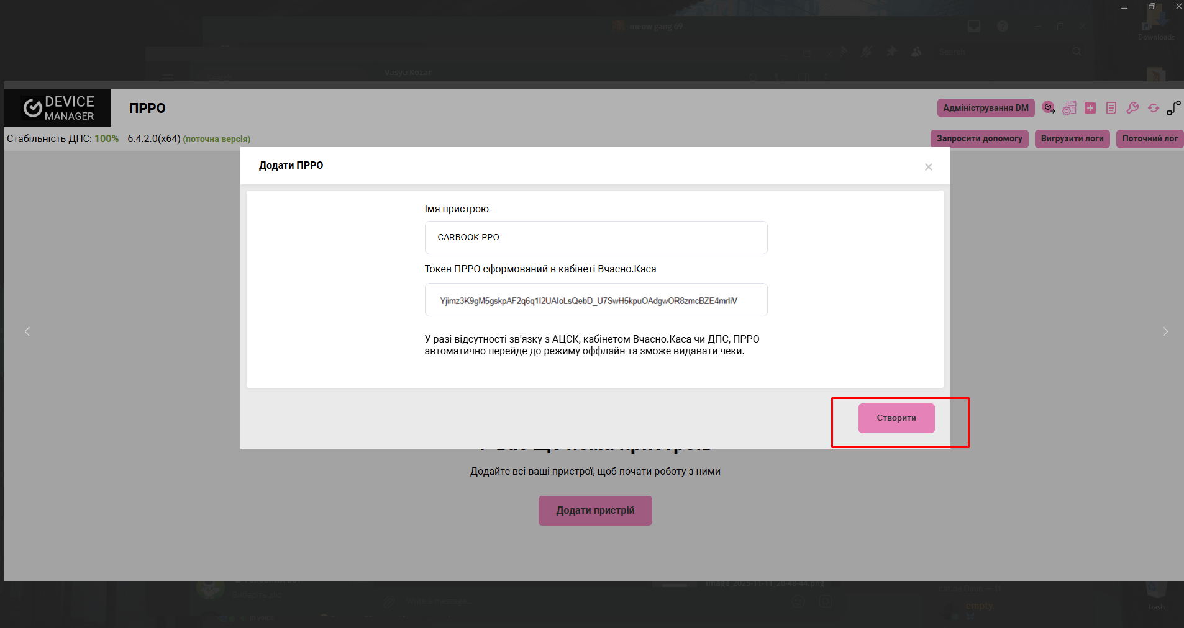Go to previous image with left arrow
This screenshot has height=628, width=1184.
point(27,331)
